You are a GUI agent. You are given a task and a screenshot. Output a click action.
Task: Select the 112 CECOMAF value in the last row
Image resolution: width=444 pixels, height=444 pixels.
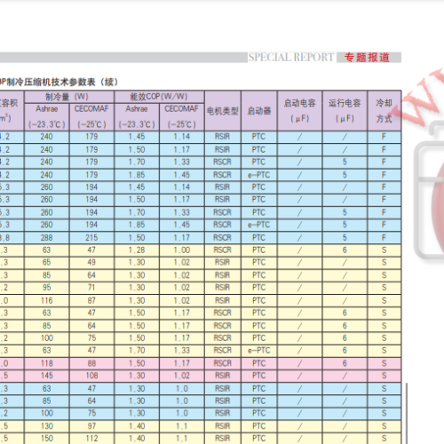coord(91,439)
